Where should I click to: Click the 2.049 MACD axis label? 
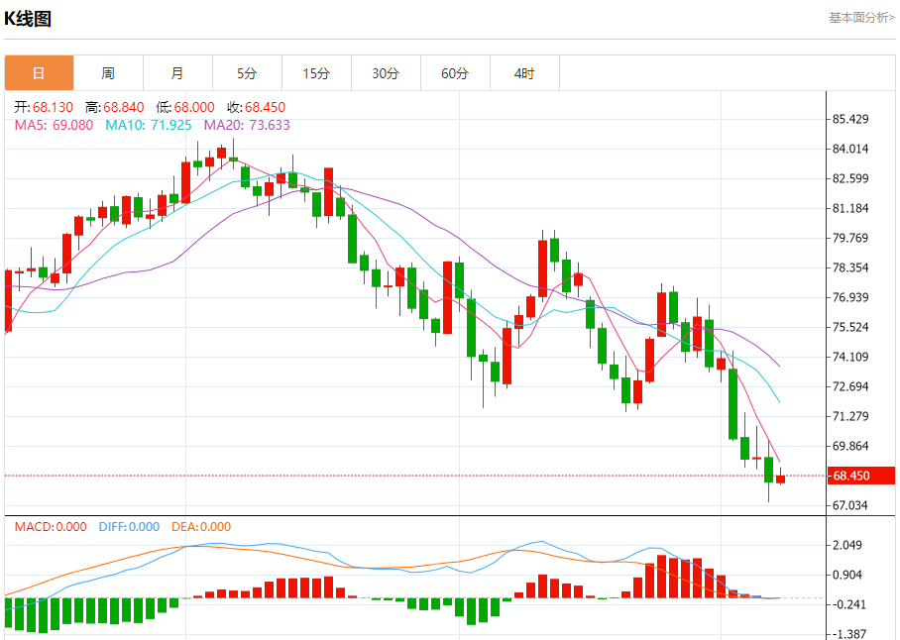click(x=847, y=545)
